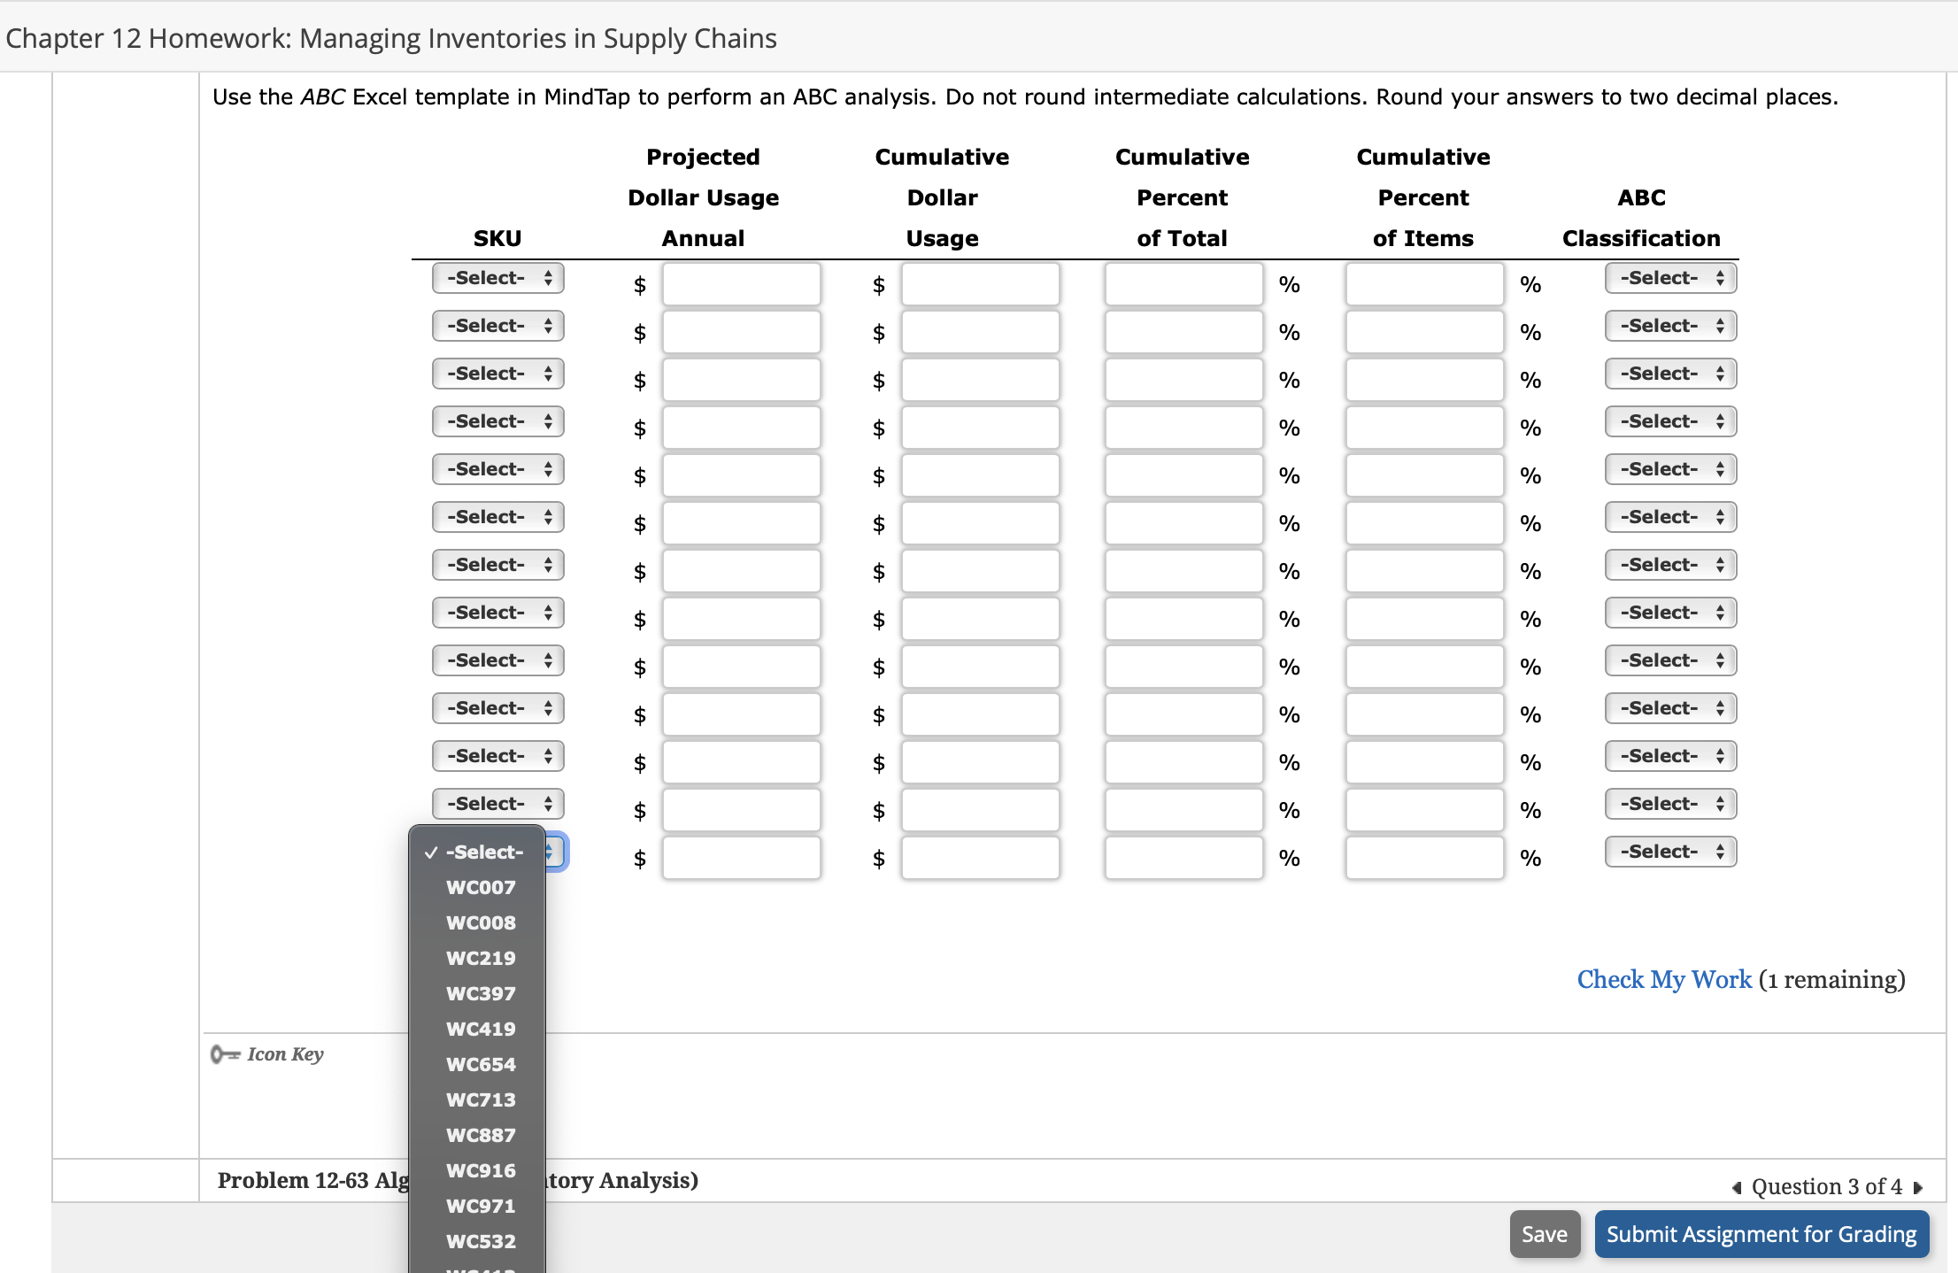Open the first ABC Classification dropdown
The image size is (1958, 1273).
click(1668, 277)
